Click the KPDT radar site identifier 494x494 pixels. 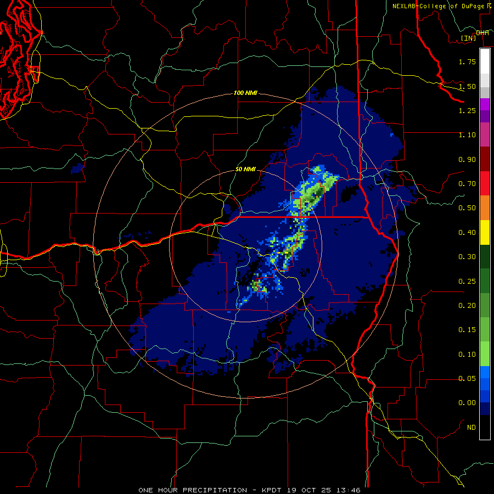(x=272, y=490)
